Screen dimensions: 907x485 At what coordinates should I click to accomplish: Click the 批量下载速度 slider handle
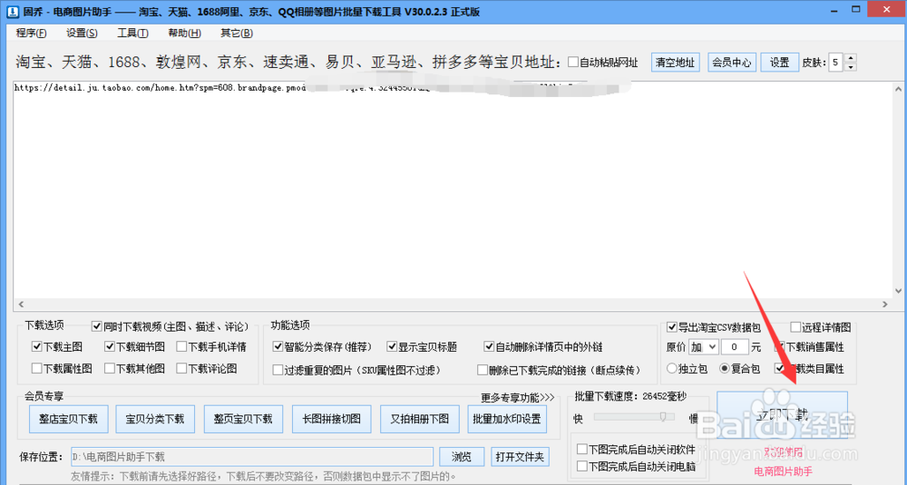point(663,417)
